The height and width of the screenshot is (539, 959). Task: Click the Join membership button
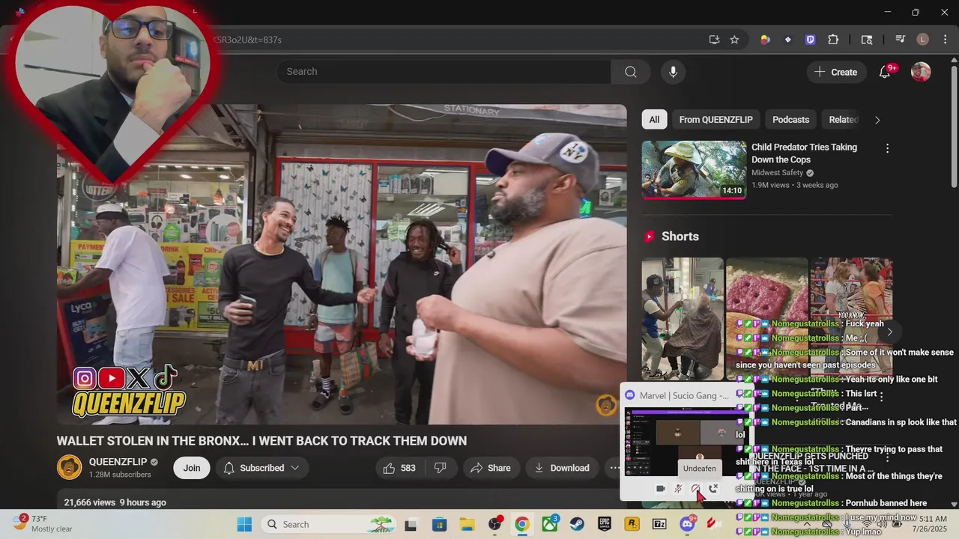pos(192,468)
